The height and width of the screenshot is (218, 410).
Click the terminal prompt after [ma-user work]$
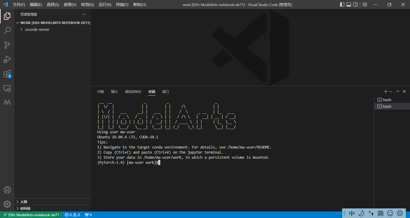coord(159,163)
